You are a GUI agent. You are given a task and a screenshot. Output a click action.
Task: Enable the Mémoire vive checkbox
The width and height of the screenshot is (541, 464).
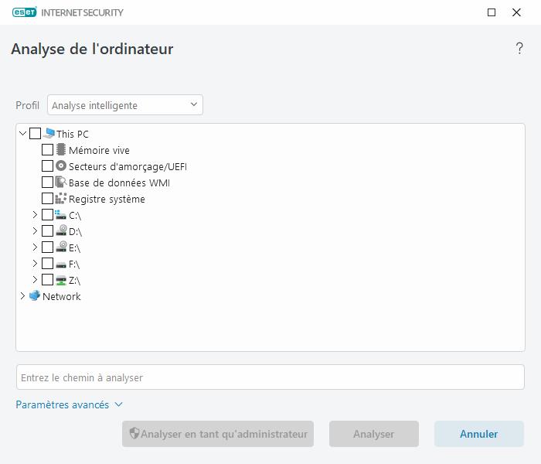[48, 150]
